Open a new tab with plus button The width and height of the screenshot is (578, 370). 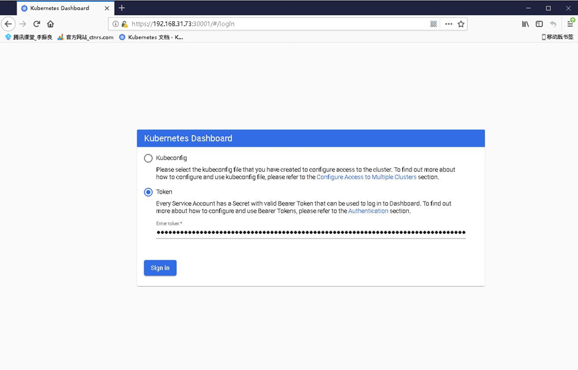tap(122, 8)
